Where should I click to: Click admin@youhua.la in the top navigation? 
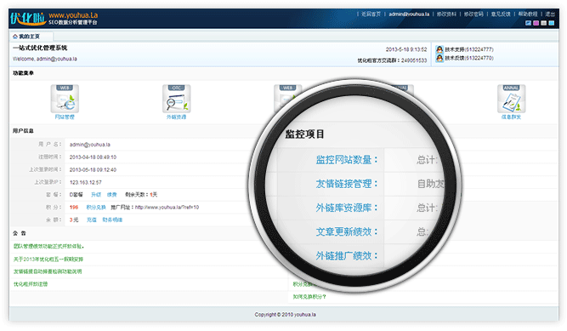tap(409, 14)
